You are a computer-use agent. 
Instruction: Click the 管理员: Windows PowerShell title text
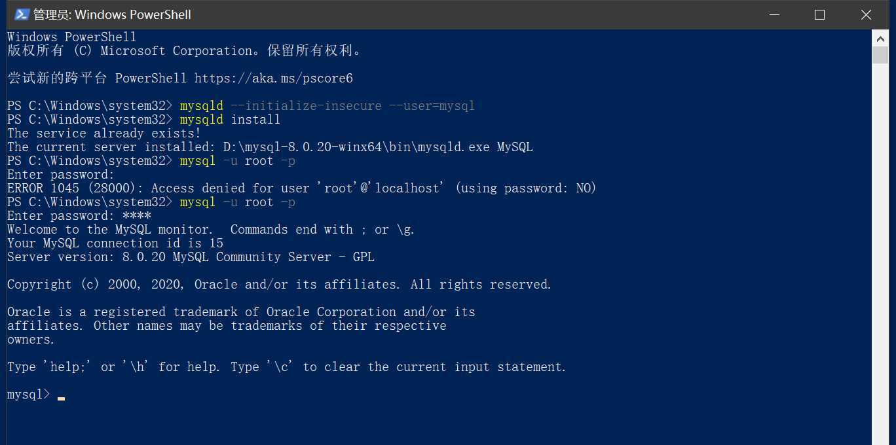112,14
